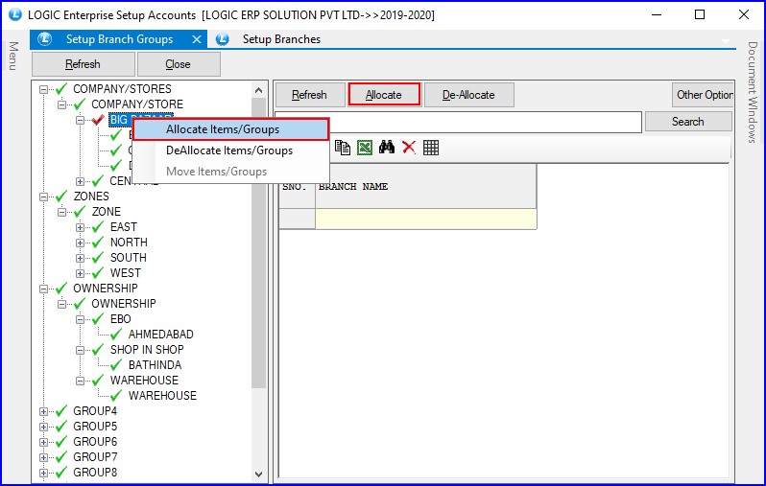Expand the GROUP5 node
The height and width of the screenshot is (486, 766).
[43, 427]
